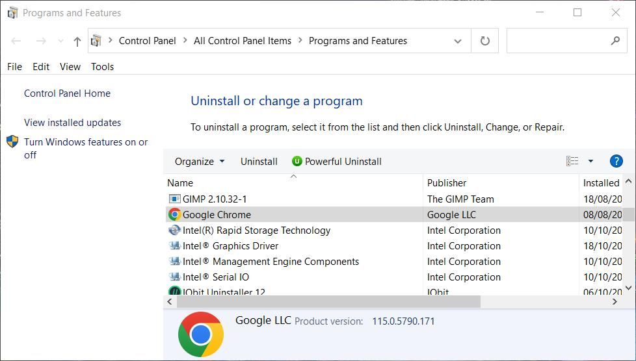Click the search magnifier icon
Image resolution: width=636 pixels, height=361 pixels.
(615, 41)
